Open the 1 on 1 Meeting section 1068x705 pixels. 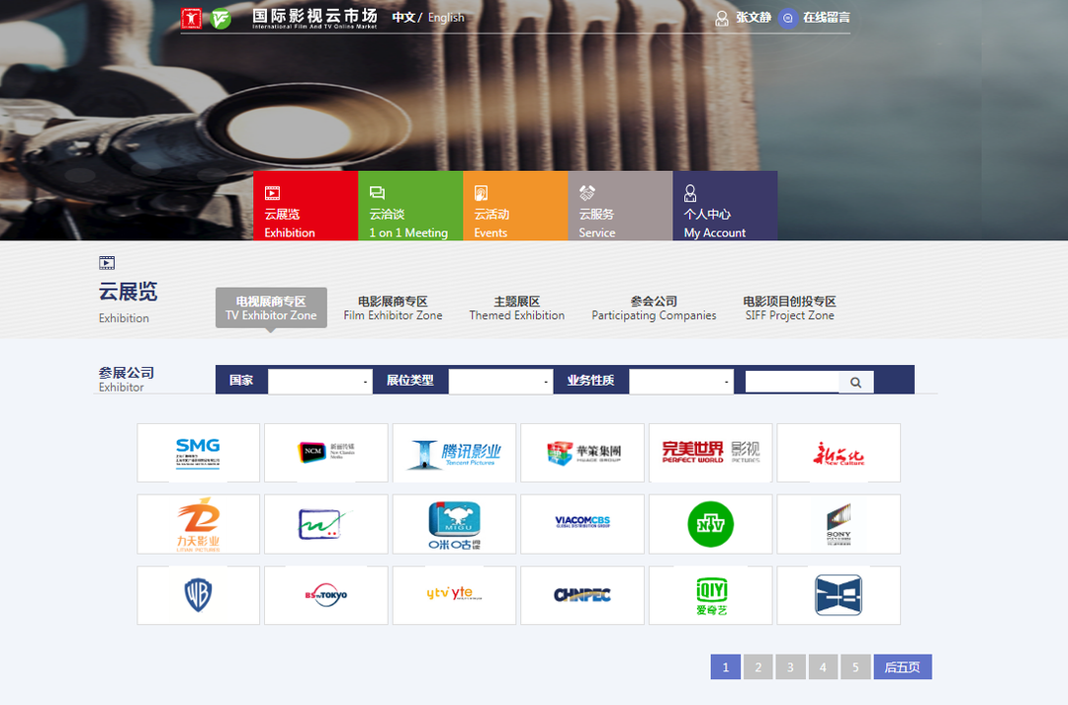(x=409, y=206)
